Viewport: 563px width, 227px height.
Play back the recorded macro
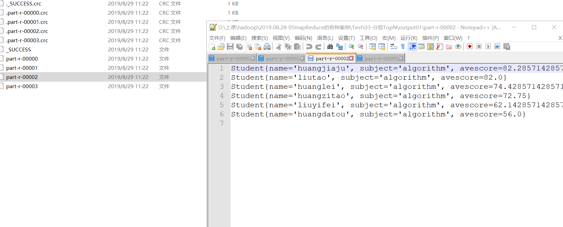(x=488, y=47)
